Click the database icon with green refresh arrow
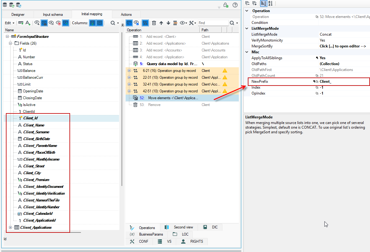This screenshot has width=370, height=252. pos(11,5)
